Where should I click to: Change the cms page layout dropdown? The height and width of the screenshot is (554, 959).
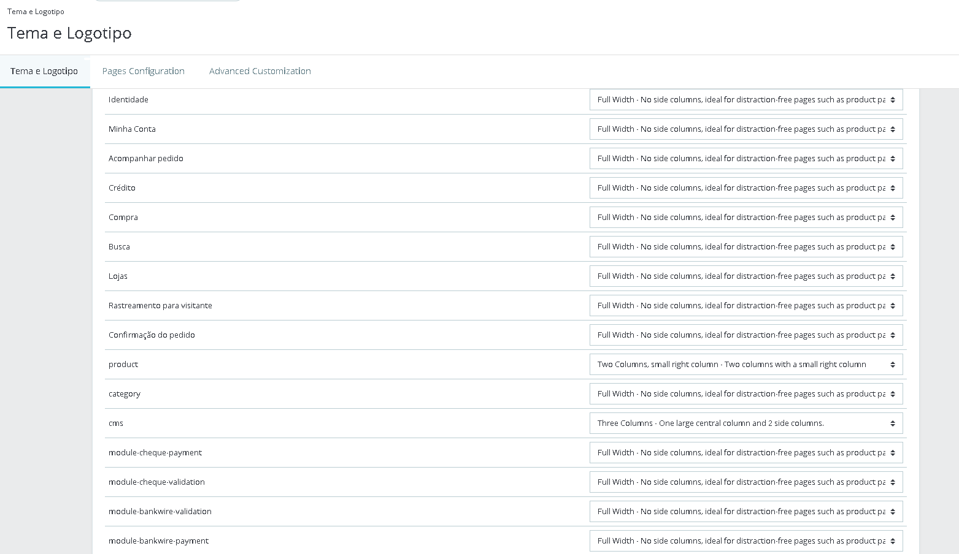746,423
